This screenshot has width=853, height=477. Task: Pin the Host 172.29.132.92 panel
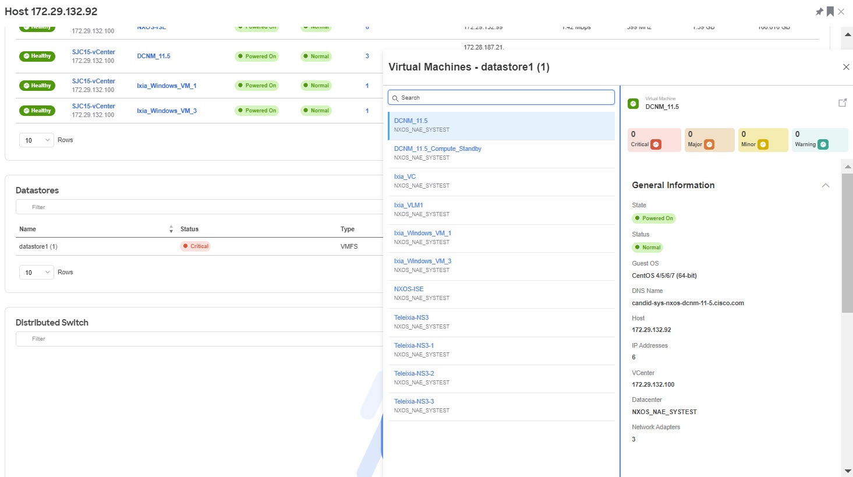[819, 11]
